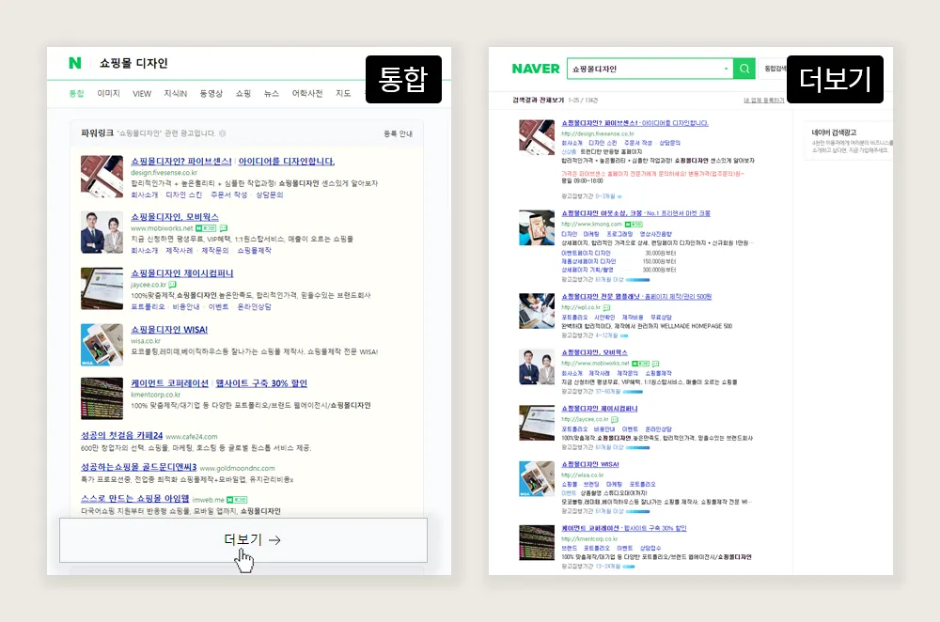The image size is (940, 622).
Task: Click the NAVER logo in right page
Action: click(536, 69)
